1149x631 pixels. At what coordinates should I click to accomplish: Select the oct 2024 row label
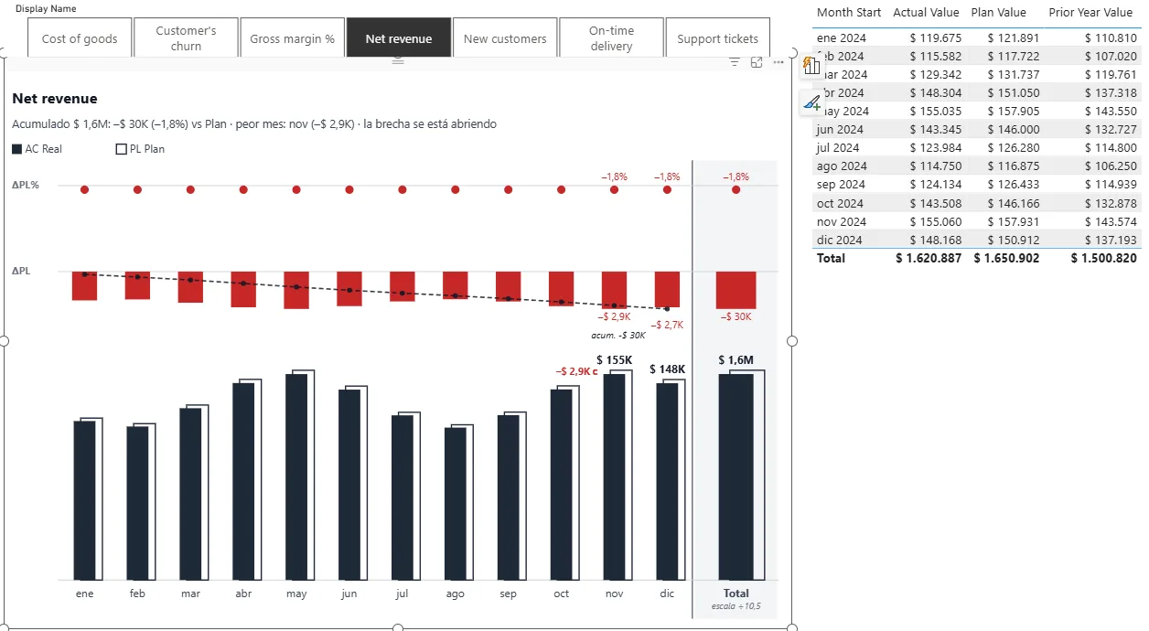pyautogui.click(x=840, y=203)
